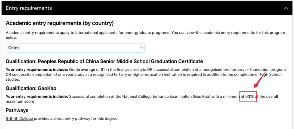Viewport: 294px width, 129px height.
Task: Open the China country dropdown
Action: pyautogui.click(x=75, y=48)
